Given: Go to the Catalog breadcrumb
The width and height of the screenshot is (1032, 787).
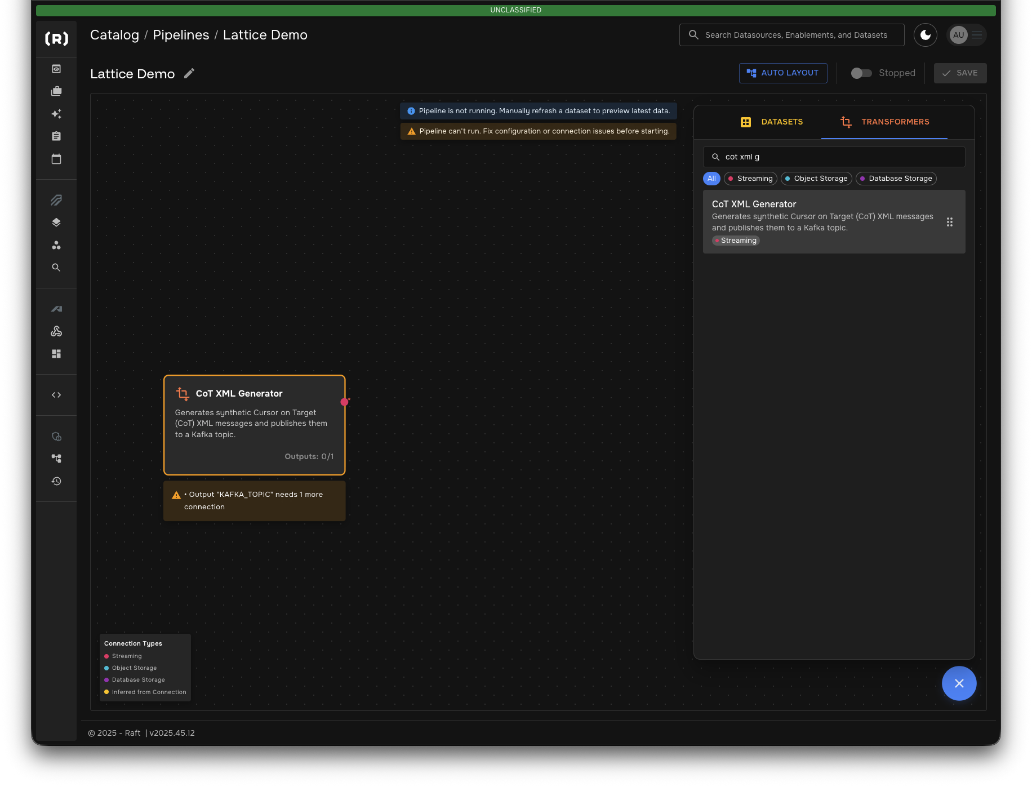Looking at the screenshot, I should coord(114,35).
